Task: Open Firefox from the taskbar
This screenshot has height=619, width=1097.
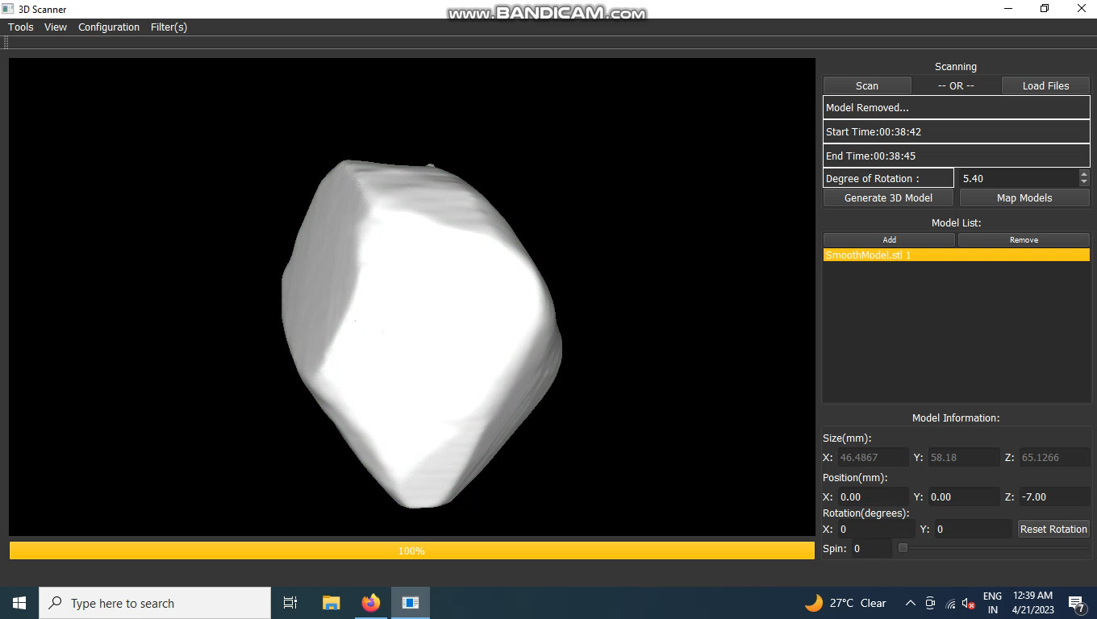Action: click(371, 603)
